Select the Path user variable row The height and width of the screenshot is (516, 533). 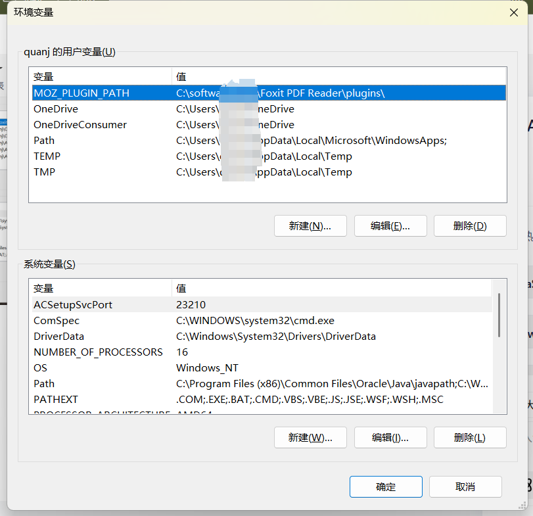click(x=99, y=140)
